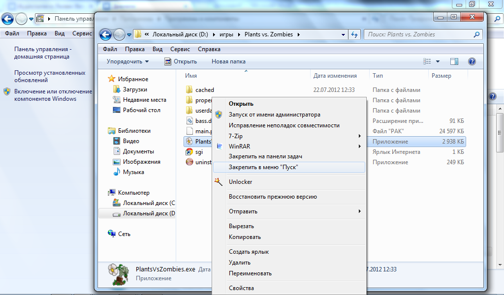This screenshot has width=504, height=295.
Task: Choose Открыть in context menu
Action: [x=241, y=104]
